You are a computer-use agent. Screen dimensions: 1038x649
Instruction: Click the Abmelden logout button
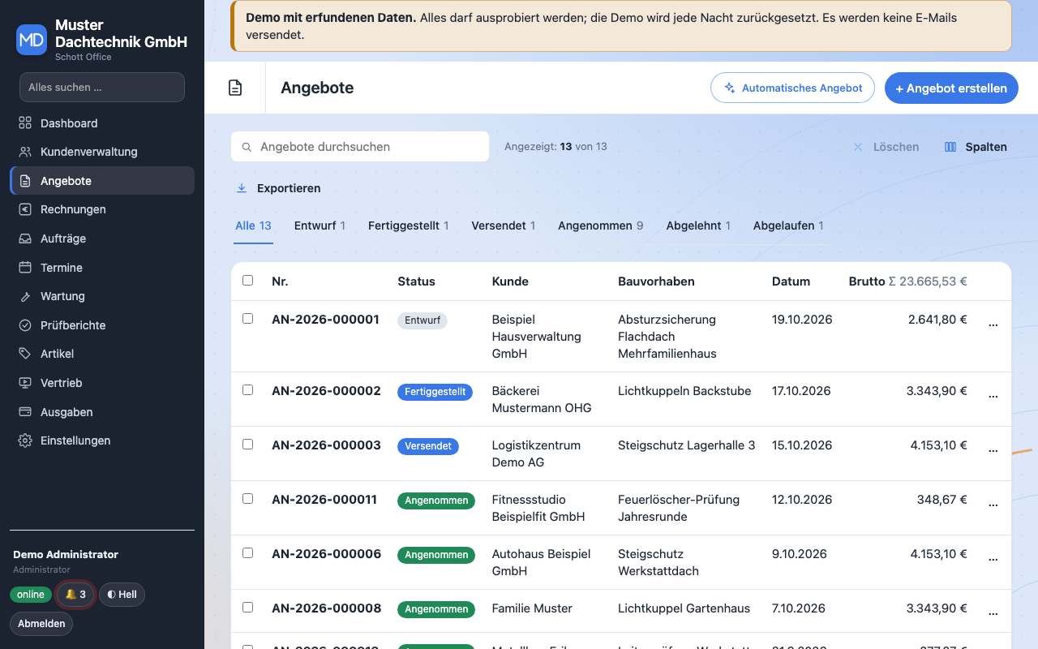[x=41, y=624]
